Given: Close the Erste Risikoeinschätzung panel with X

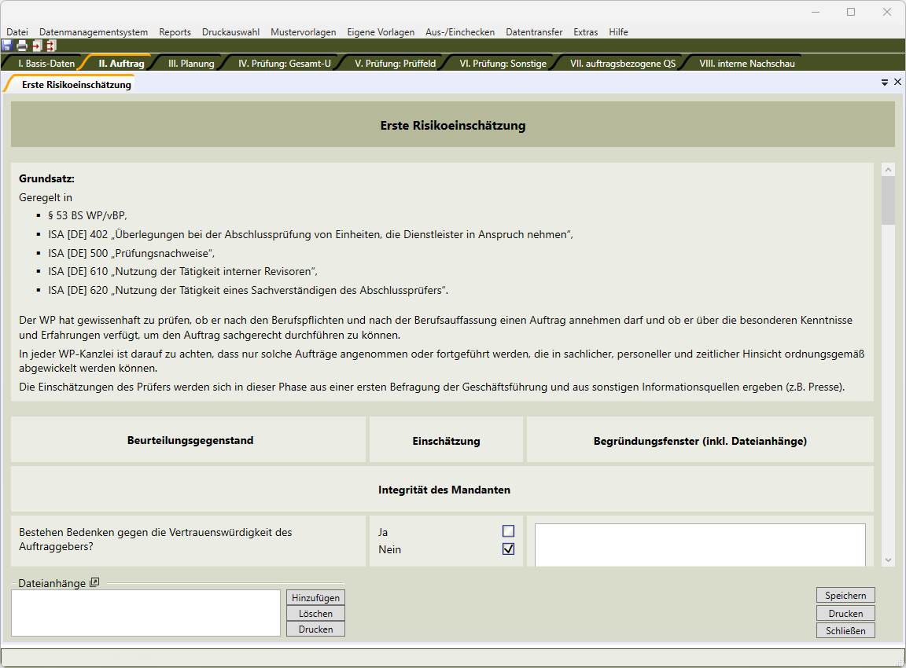Looking at the screenshot, I should coord(897,82).
